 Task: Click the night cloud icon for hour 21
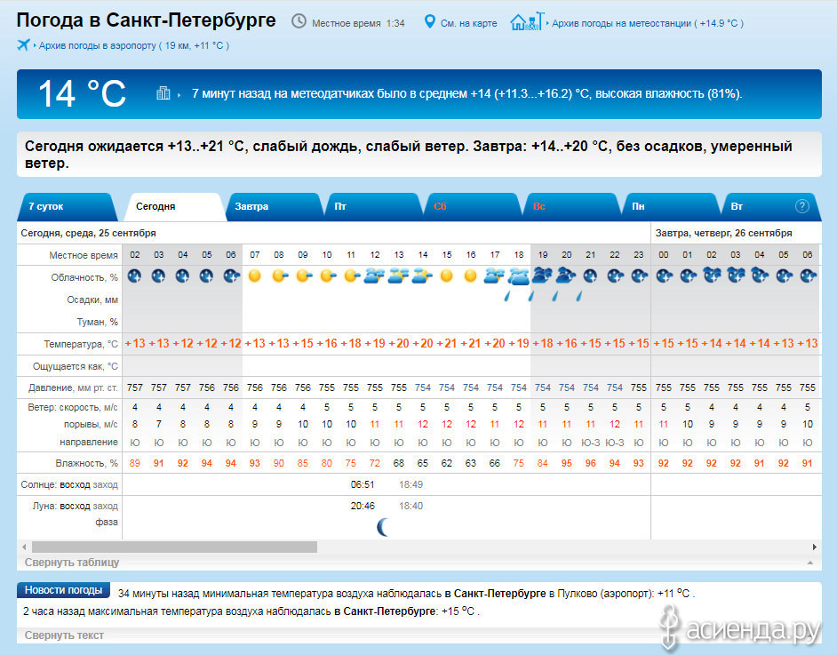coord(590,276)
